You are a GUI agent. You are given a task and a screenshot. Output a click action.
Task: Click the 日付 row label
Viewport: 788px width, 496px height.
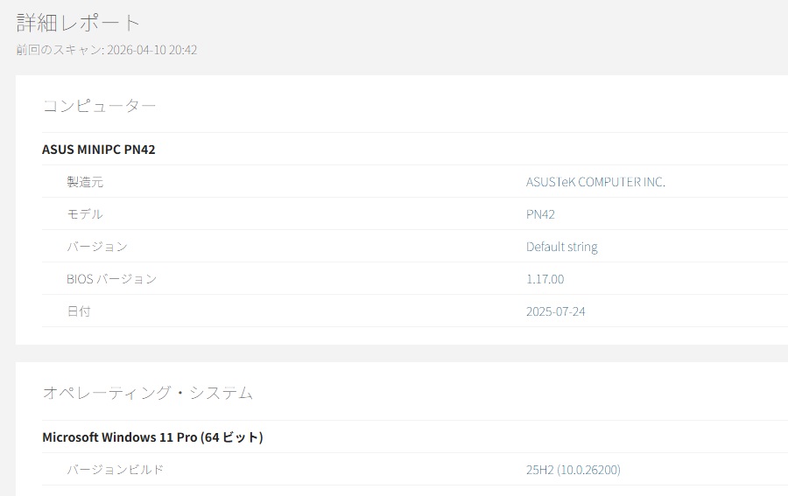coord(79,311)
